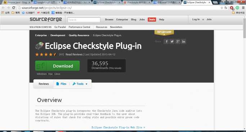Open the Resources link
The image size is (246, 132).
[x=102, y=27]
